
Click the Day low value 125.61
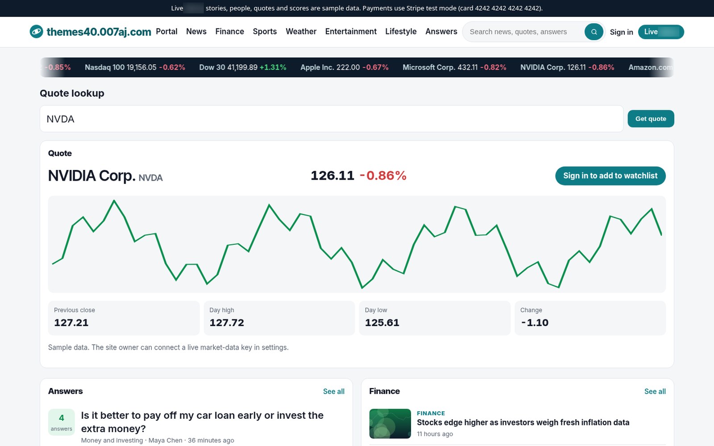click(382, 322)
